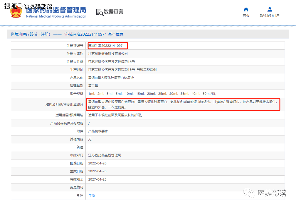Click the National Medical Products Administration text
296x206 pixels.
click(56, 16)
